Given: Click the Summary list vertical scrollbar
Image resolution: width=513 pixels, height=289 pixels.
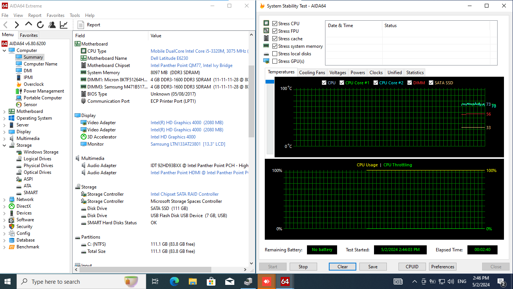Looking at the screenshot, I should (252, 102).
